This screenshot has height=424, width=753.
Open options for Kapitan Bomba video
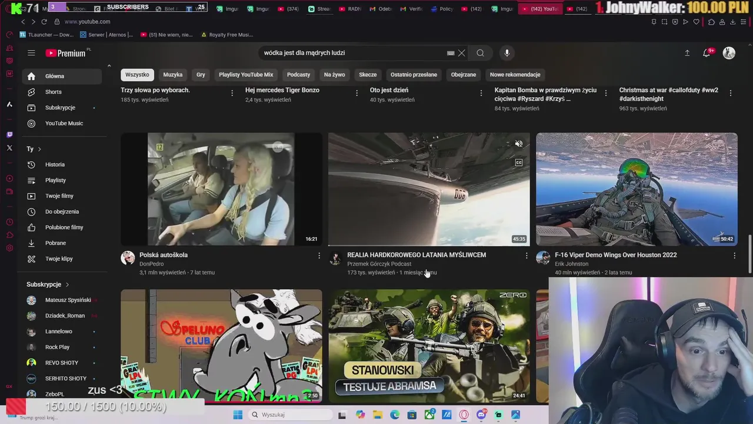click(606, 93)
